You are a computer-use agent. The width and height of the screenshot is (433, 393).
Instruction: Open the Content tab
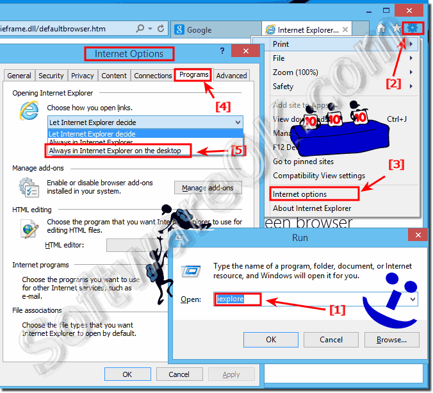(114, 76)
